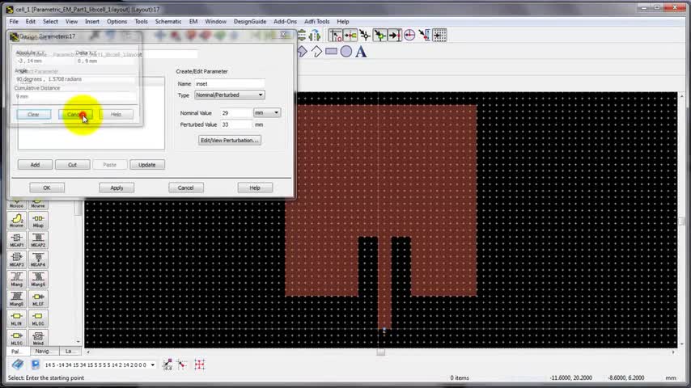Screen dimensions: 691x388
Task: Select the Insert Rectangle tool
Action: pos(332,52)
